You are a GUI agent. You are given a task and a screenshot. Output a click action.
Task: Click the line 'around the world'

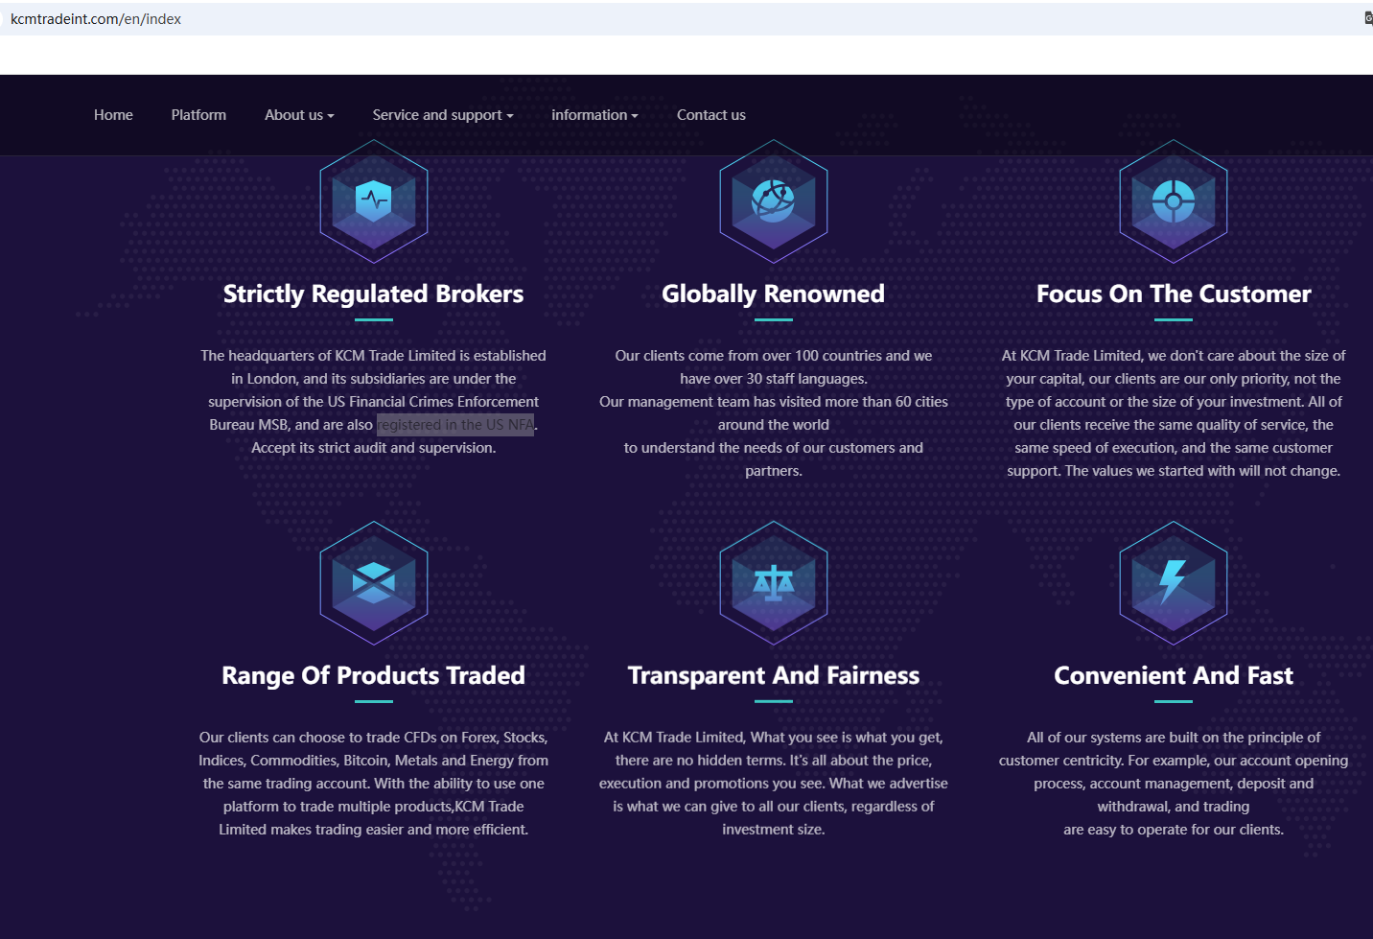774,425
